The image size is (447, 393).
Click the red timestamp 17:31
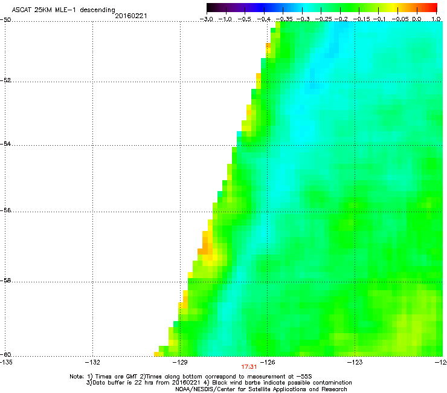pos(249,367)
